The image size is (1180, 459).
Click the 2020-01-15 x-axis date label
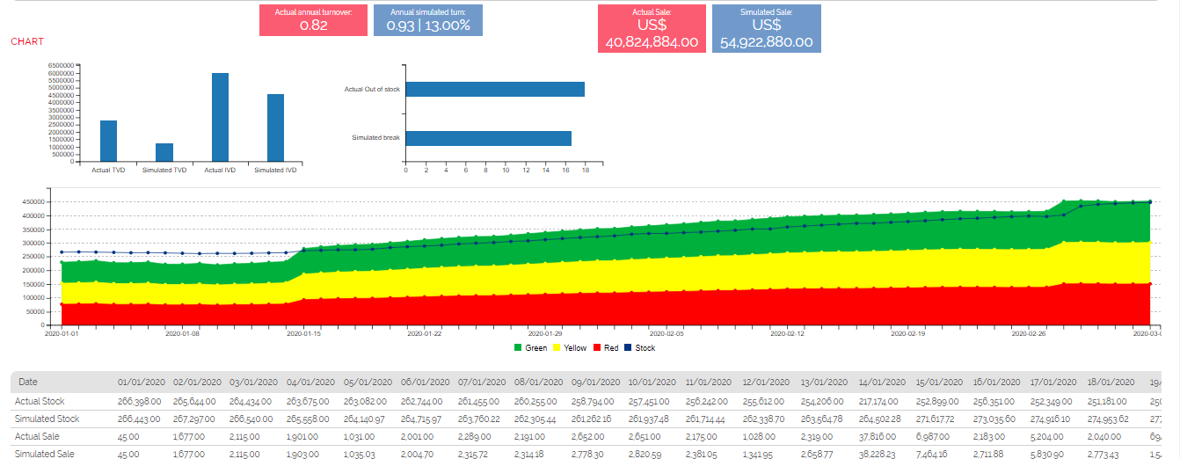pyautogui.click(x=304, y=334)
